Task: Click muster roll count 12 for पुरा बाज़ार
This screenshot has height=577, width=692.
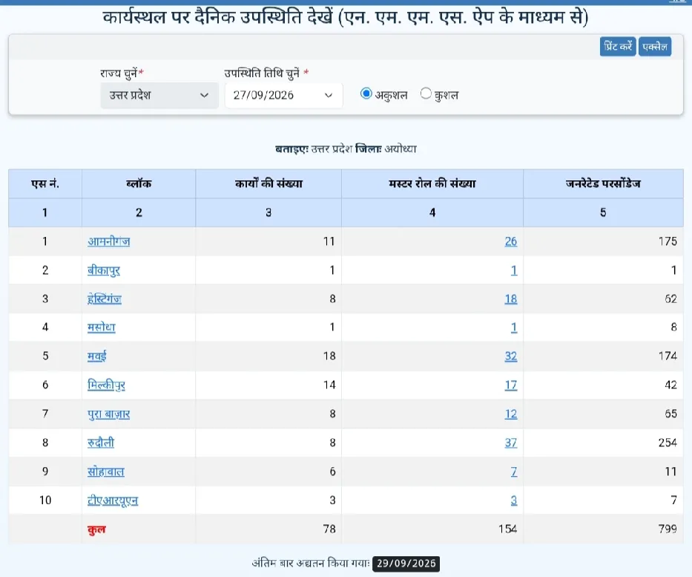Action: click(510, 414)
